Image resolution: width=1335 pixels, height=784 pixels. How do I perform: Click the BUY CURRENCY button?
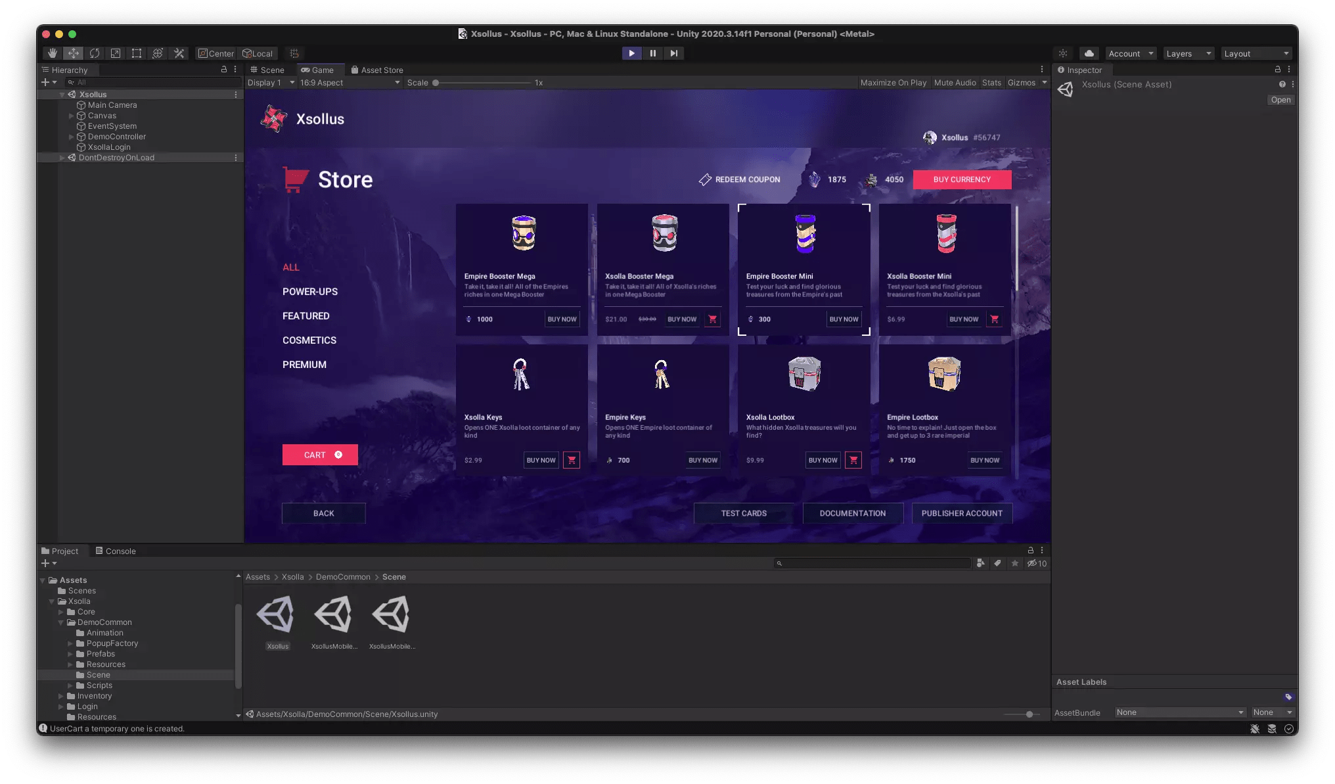coord(962,179)
